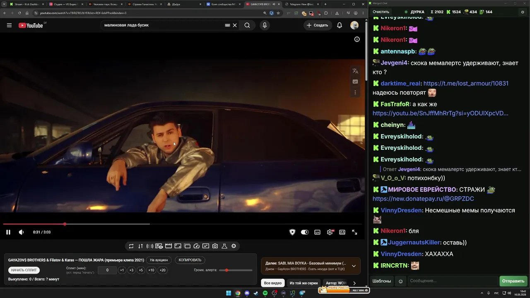
Task: Switch to the Студия — VK Видео tab
Action: point(65,4)
